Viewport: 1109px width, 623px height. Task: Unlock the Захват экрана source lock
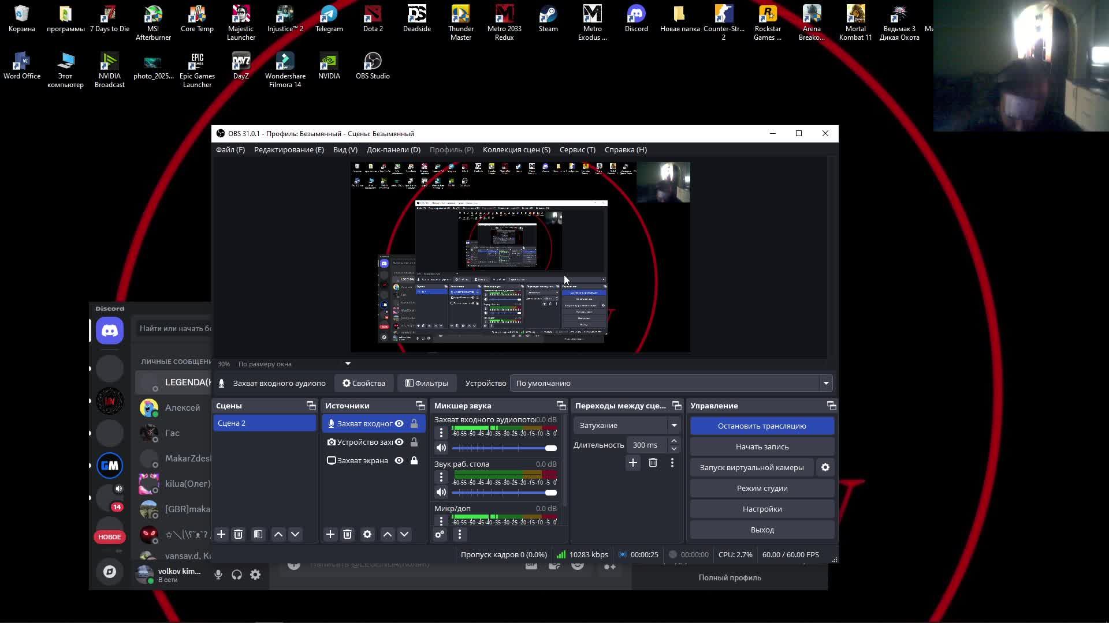(414, 460)
